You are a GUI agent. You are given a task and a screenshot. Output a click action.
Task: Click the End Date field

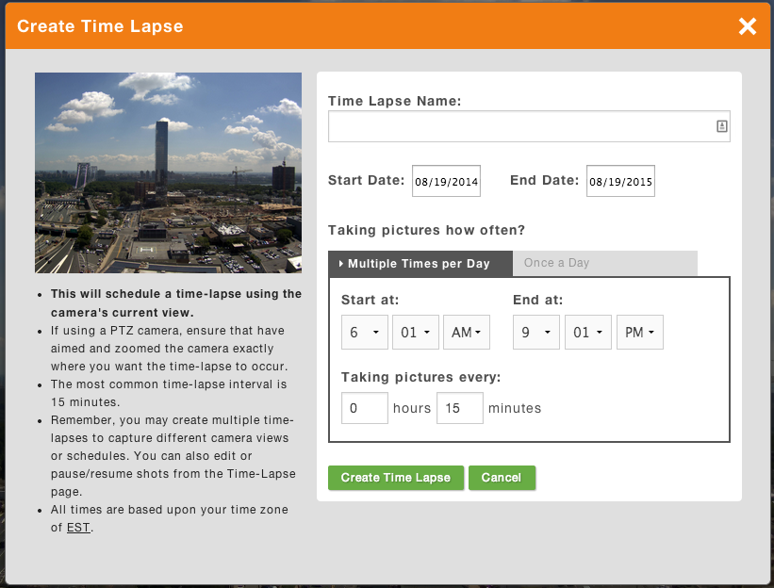(x=620, y=181)
